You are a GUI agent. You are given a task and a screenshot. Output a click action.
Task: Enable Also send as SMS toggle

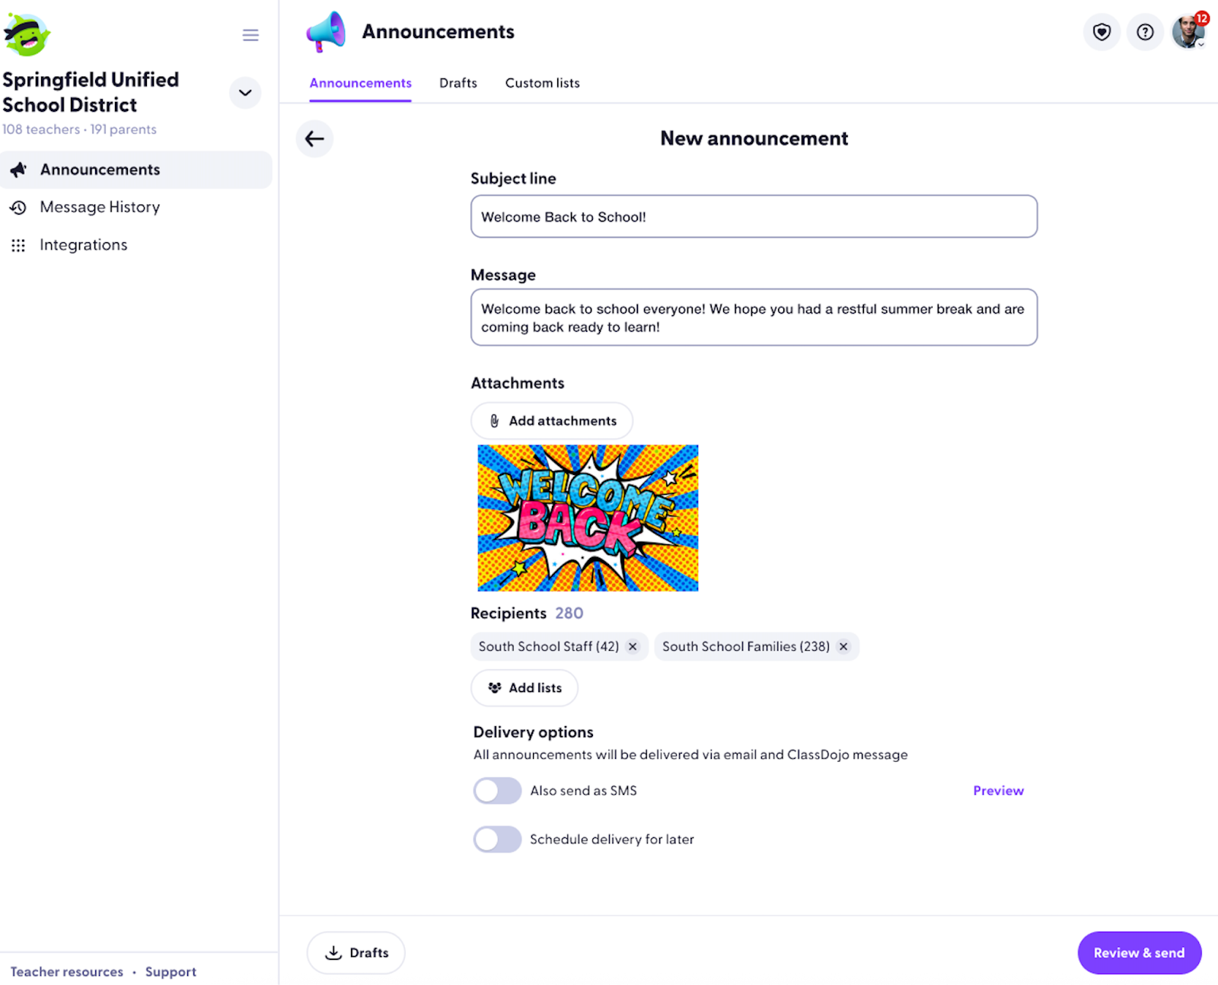[x=497, y=791]
